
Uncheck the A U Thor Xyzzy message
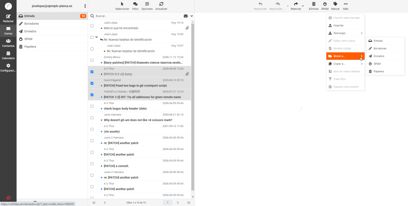pos(92,72)
